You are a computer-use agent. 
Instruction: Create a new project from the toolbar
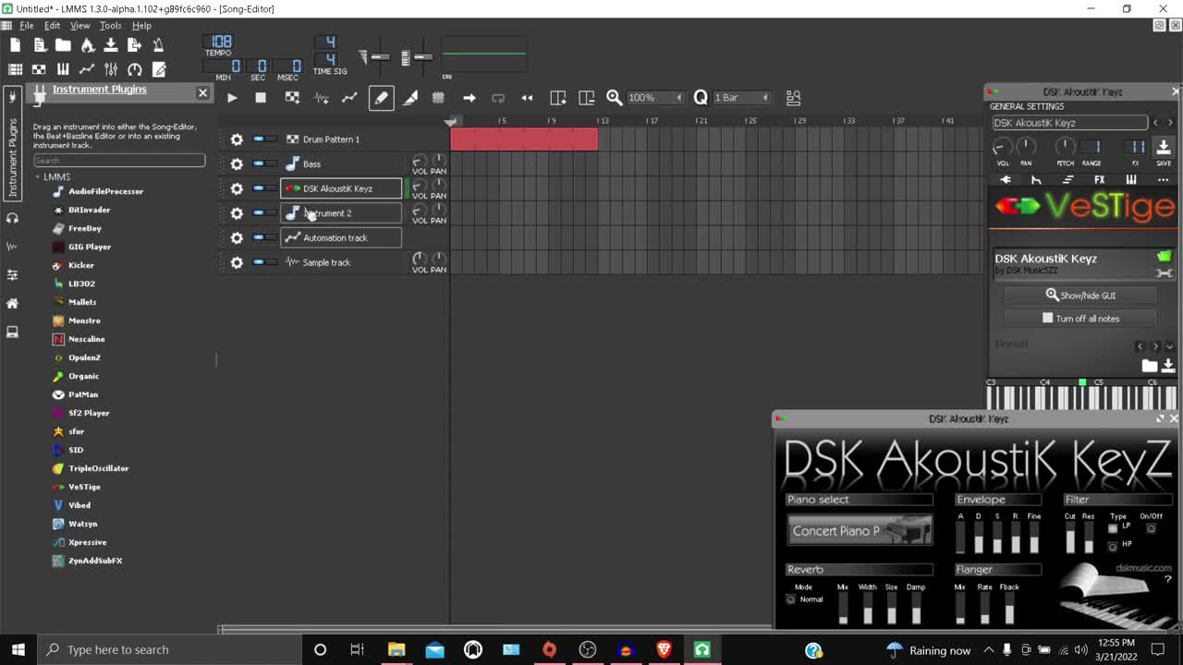(x=15, y=45)
